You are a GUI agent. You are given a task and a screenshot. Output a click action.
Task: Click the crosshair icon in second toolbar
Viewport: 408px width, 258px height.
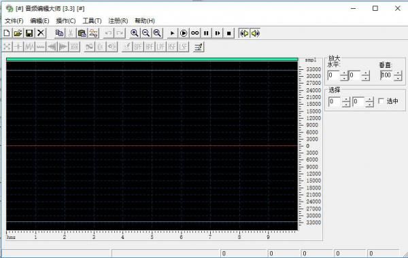tap(18, 47)
